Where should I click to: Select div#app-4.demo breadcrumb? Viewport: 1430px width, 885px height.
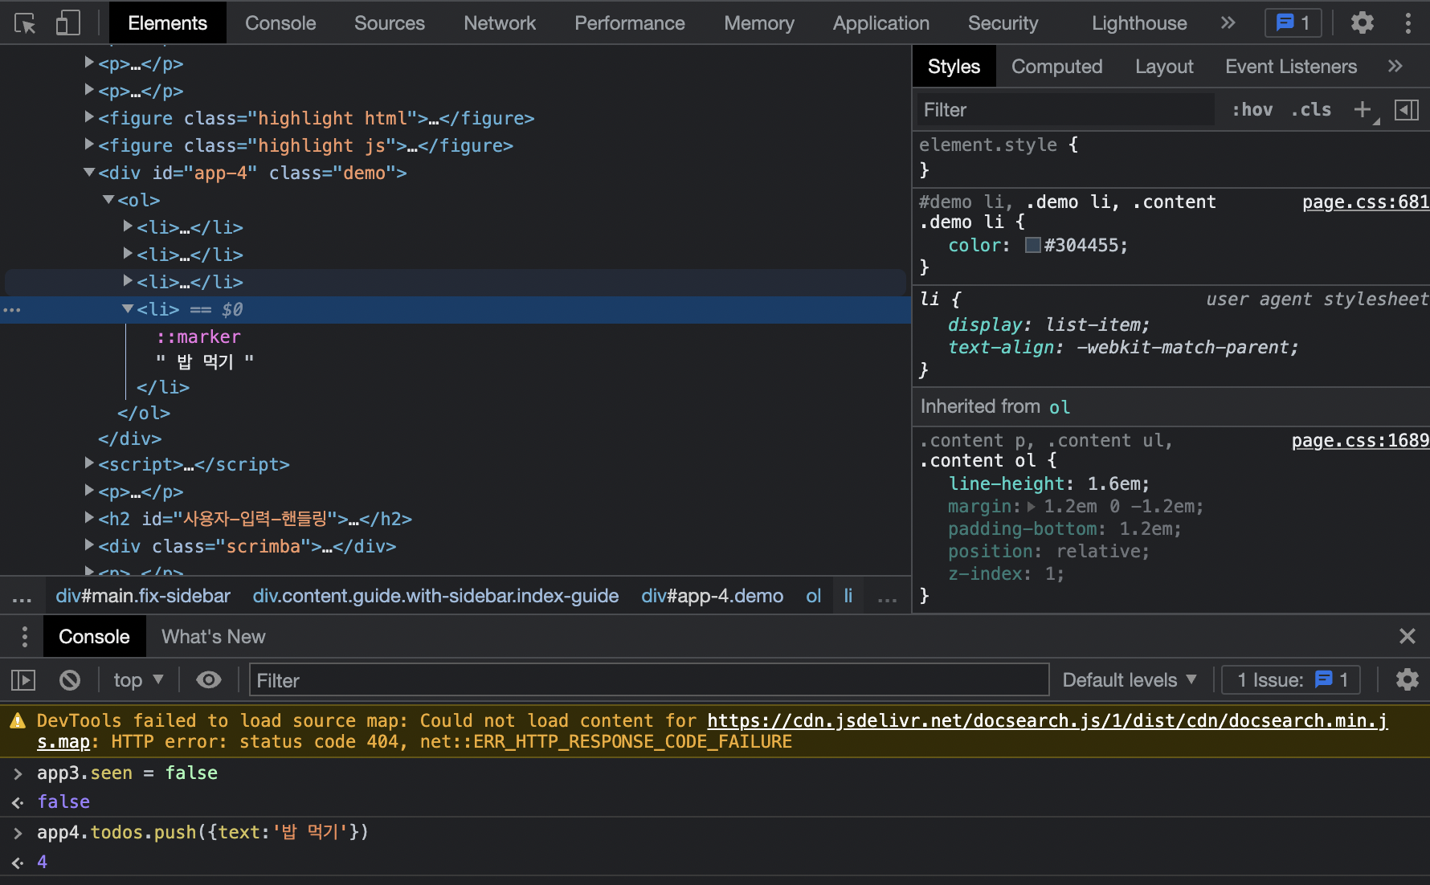[713, 596]
